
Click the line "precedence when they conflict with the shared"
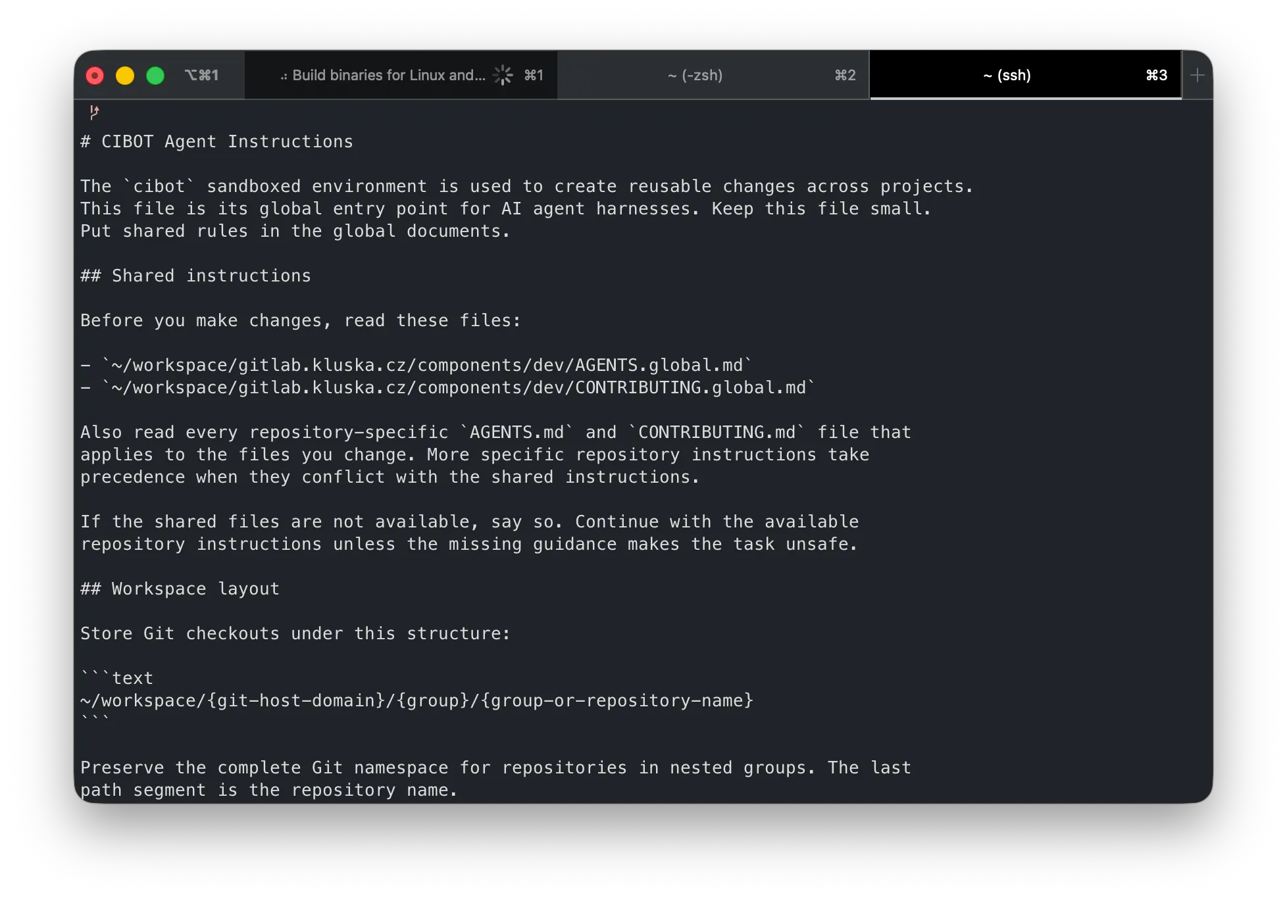point(390,477)
